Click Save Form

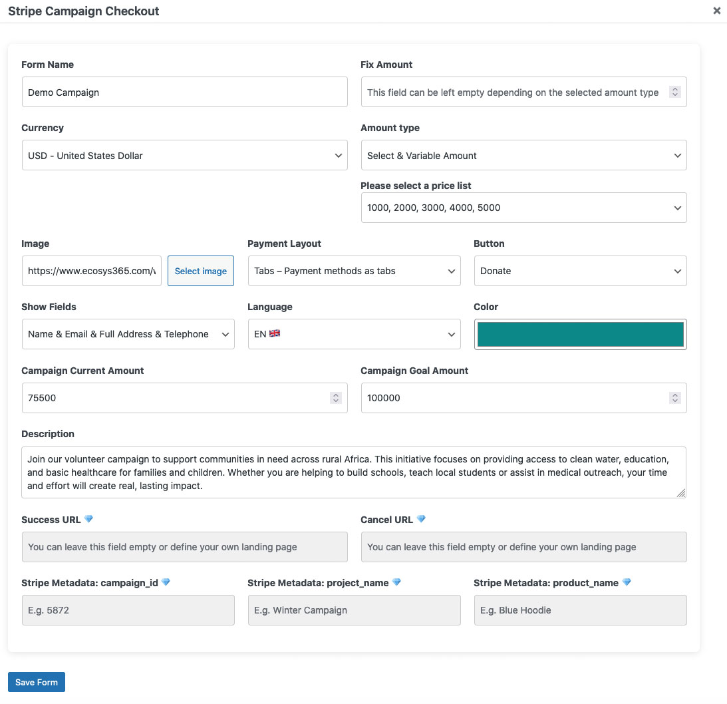36,681
